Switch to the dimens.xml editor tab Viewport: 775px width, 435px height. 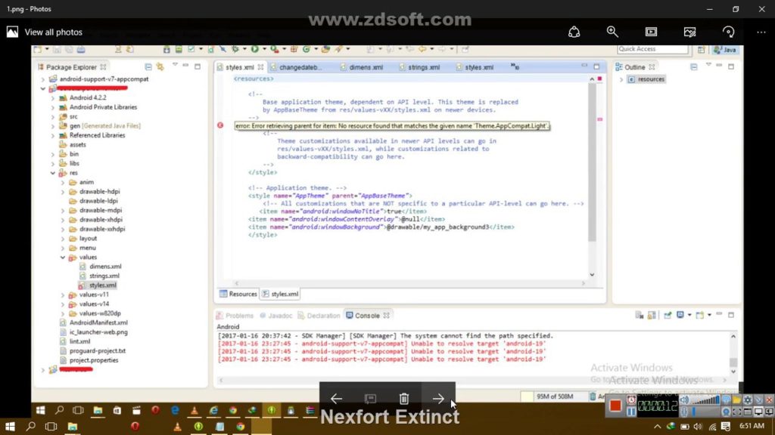pos(366,67)
